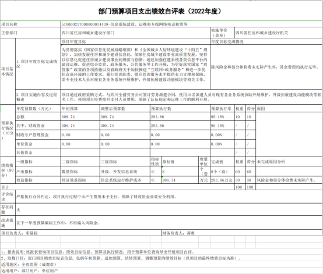This screenshot has width=323, height=274.
Task: Select the title cell 部门预算项目支出绩效自评表（2022年度）
Action: (x=161, y=11)
